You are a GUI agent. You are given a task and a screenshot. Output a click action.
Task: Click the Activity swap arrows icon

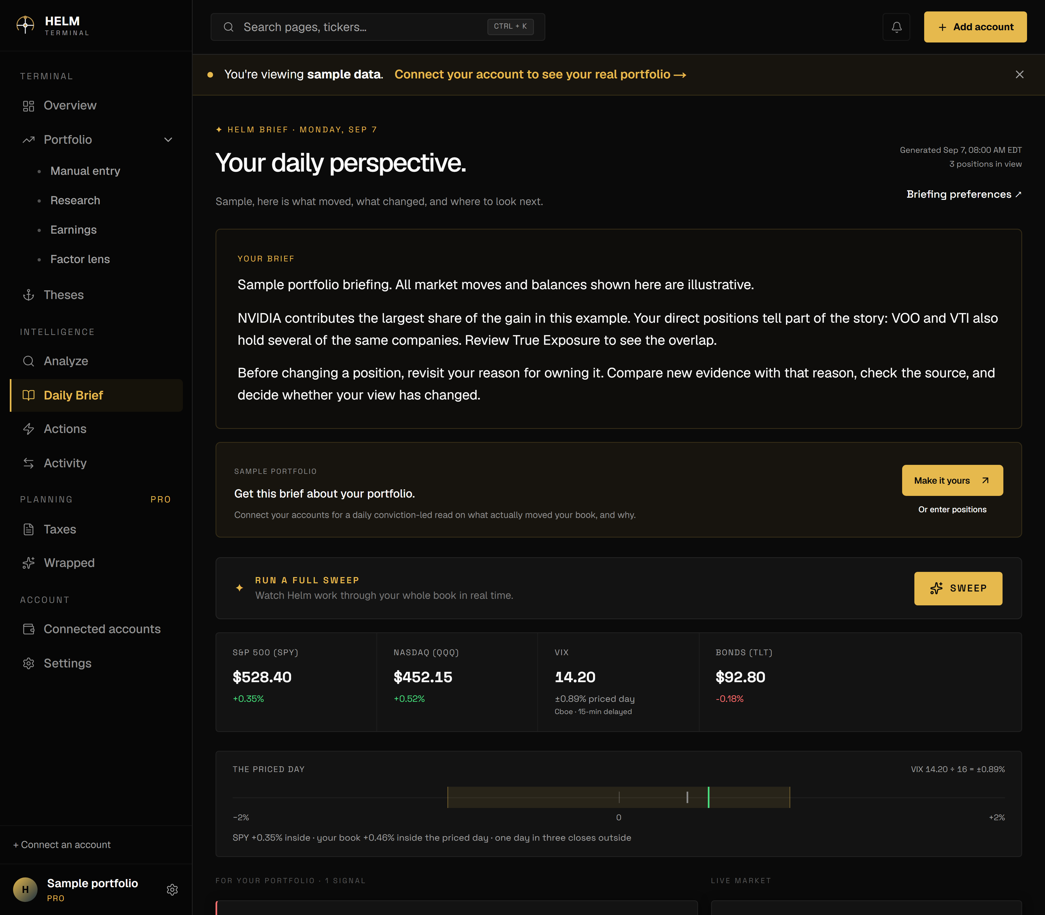[x=29, y=463]
